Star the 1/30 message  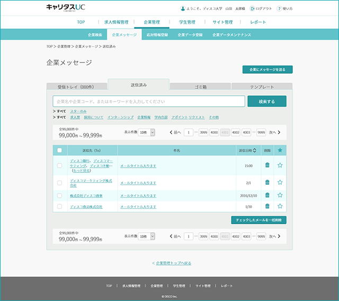click(x=280, y=206)
